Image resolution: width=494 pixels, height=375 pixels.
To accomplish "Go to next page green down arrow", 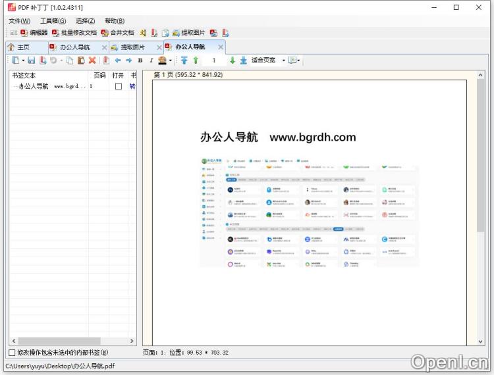I will point(233,60).
